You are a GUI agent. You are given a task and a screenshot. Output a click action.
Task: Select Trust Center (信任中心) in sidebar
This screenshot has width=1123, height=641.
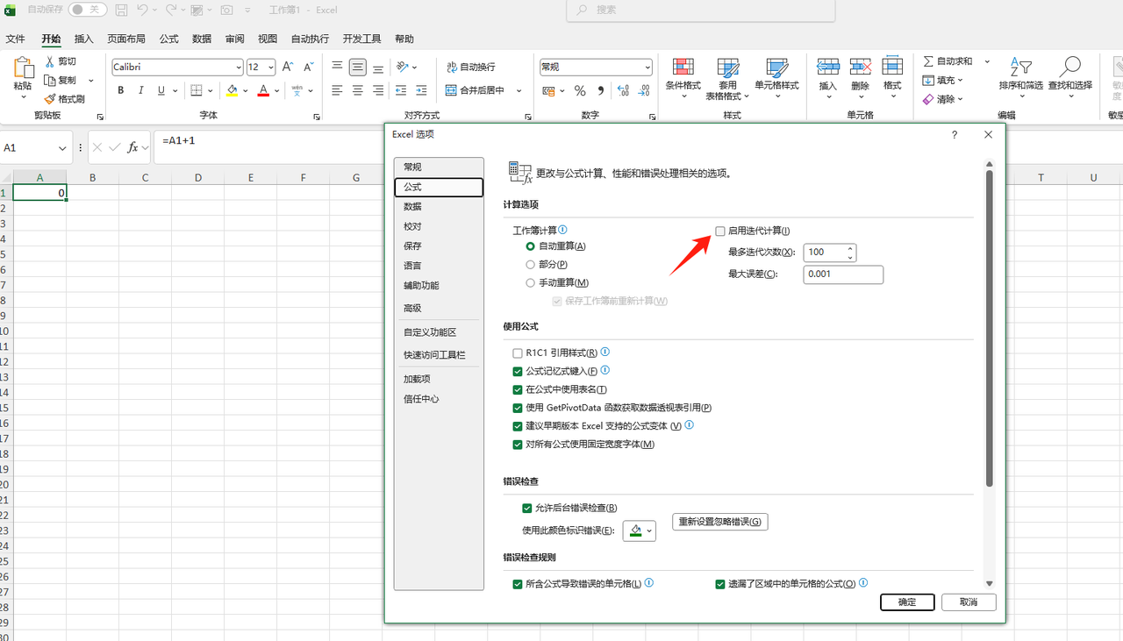(439, 398)
